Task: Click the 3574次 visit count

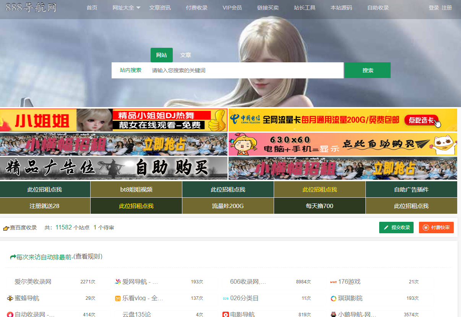Action: pyautogui.click(x=411, y=314)
